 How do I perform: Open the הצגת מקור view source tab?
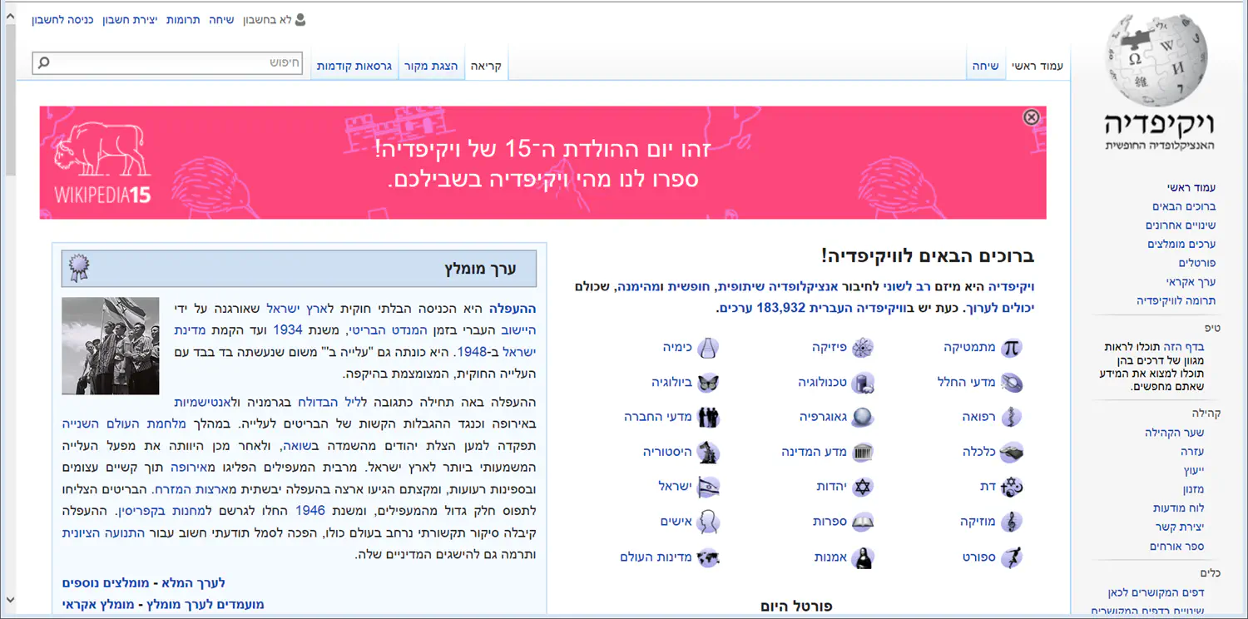pos(432,66)
